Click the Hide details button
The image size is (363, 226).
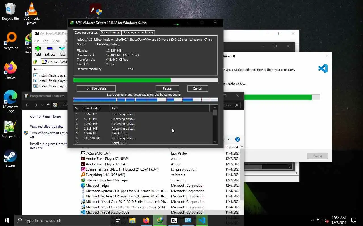pos(96,88)
